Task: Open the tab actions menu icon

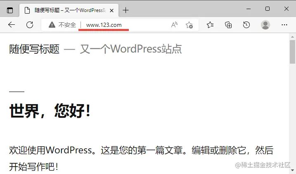Action: coord(10,10)
